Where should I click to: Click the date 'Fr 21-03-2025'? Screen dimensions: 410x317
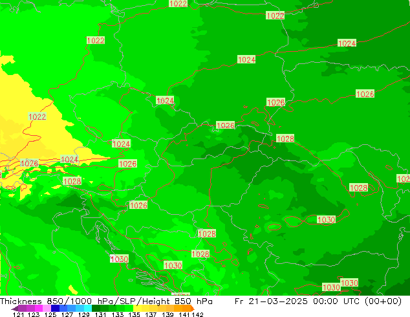[271, 301]
